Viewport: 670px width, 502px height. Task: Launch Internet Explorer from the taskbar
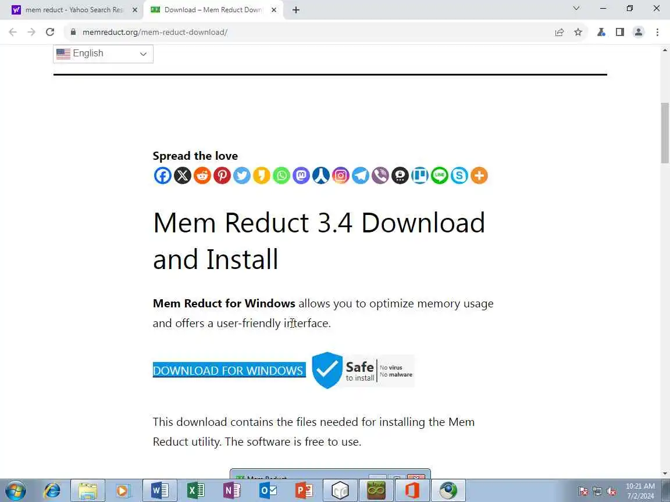click(x=52, y=491)
